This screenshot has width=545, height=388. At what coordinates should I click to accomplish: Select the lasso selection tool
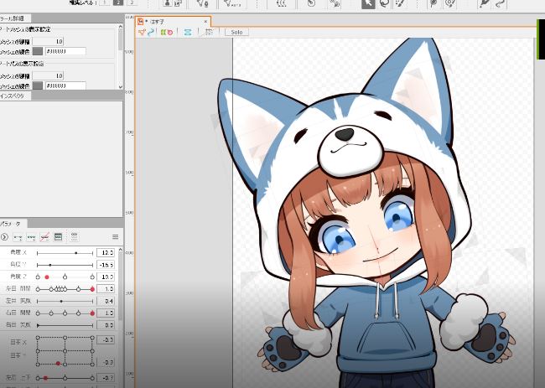coord(384,4)
